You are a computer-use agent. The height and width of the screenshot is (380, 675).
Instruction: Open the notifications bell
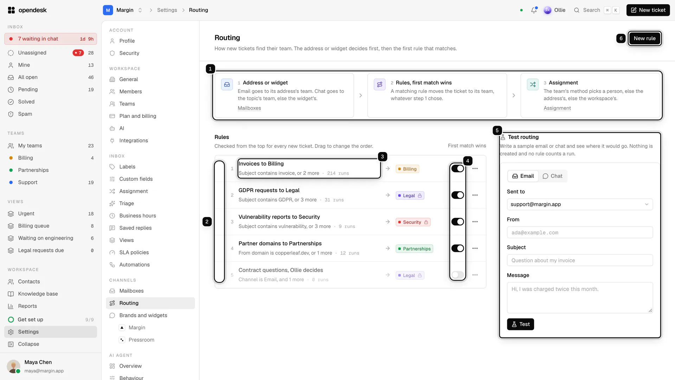(534, 10)
